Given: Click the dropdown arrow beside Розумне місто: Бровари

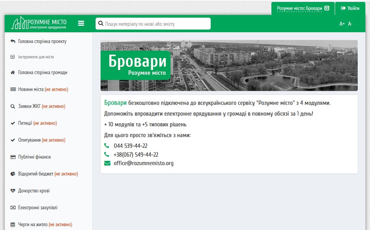Looking at the screenshot, I should point(327,8).
